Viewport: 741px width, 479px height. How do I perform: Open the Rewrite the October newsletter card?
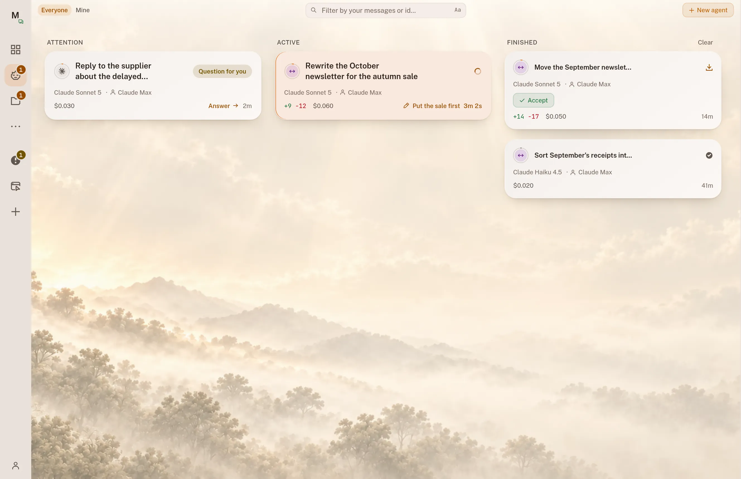(383, 85)
